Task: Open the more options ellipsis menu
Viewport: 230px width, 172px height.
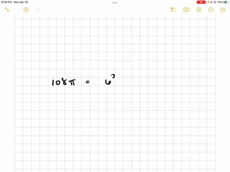Action: pyautogui.click(x=211, y=10)
